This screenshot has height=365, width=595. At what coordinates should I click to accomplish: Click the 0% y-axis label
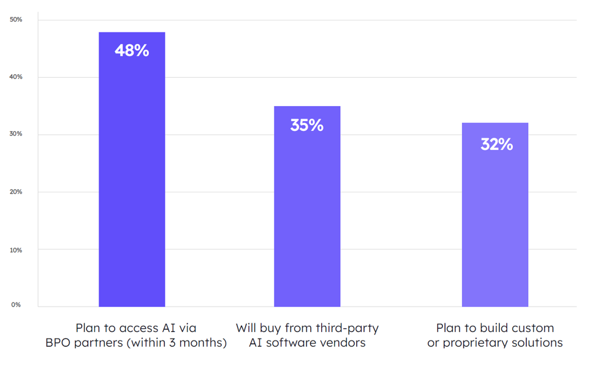click(16, 304)
